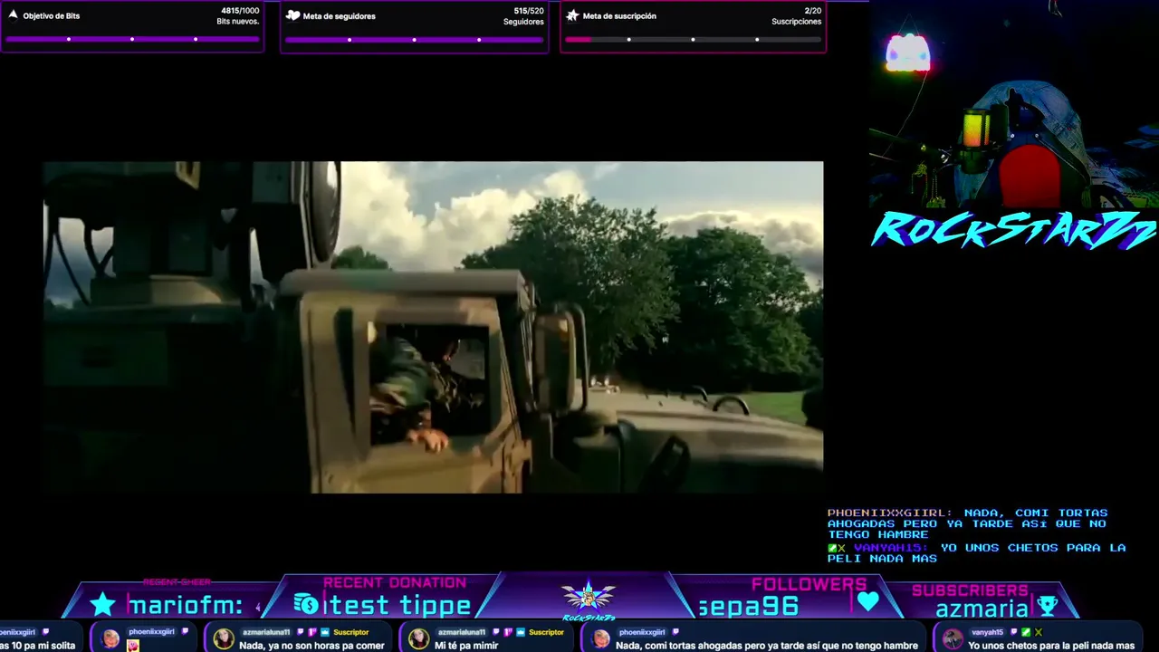Click phoeniixxgiirl avatar beside 'Nada, comí tortas ahogadas'
The height and width of the screenshot is (652, 1159).
[x=599, y=639]
